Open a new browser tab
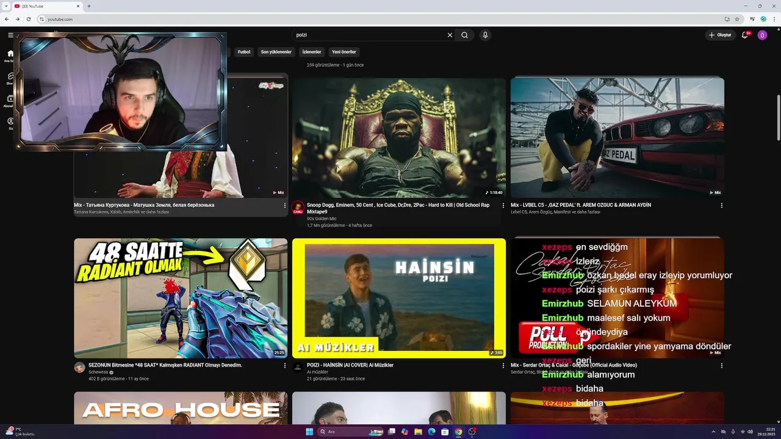This screenshot has width=781, height=439. [x=89, y=6]
